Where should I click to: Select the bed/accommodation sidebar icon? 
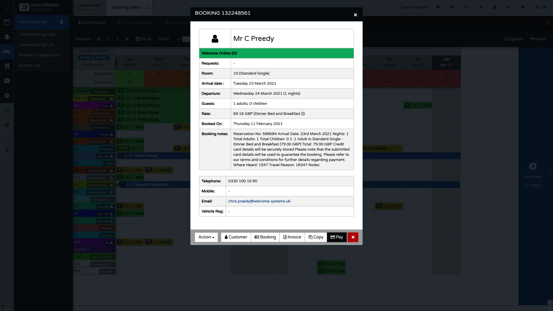7,52
